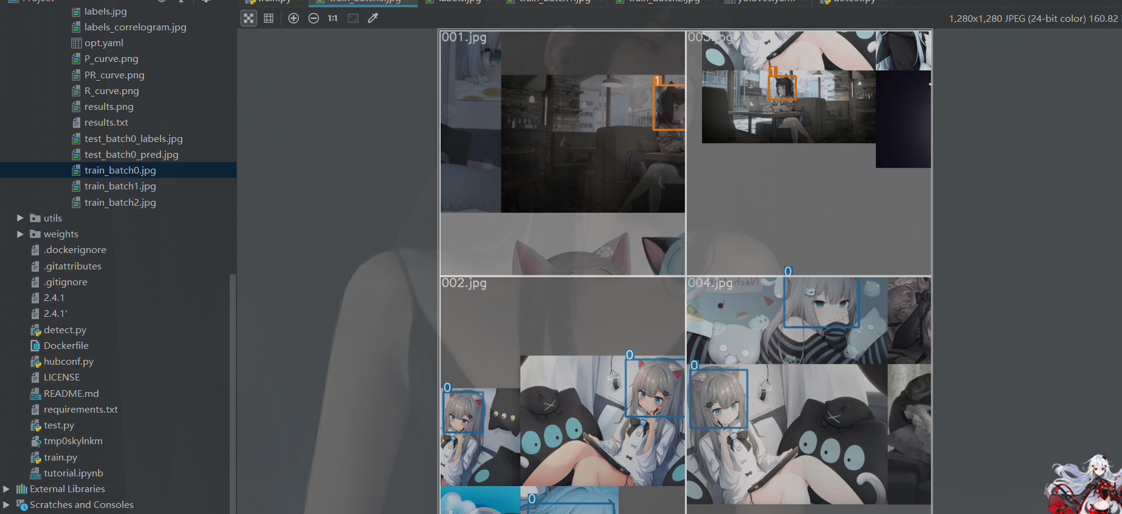This screenshot has height=514, width=1122.
Task: Zoom in on the image
Action: 294,18
